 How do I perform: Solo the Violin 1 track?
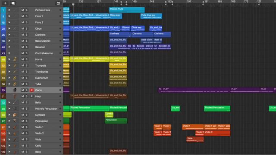(26, 127)
